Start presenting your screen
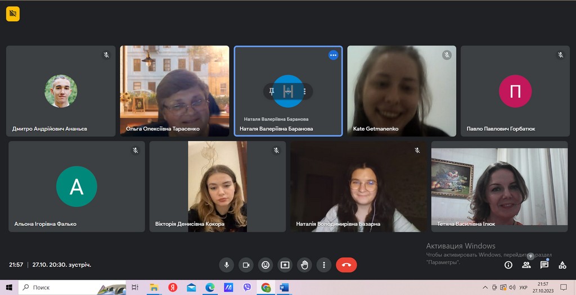576x295 pixels. (x=285, y=265)
